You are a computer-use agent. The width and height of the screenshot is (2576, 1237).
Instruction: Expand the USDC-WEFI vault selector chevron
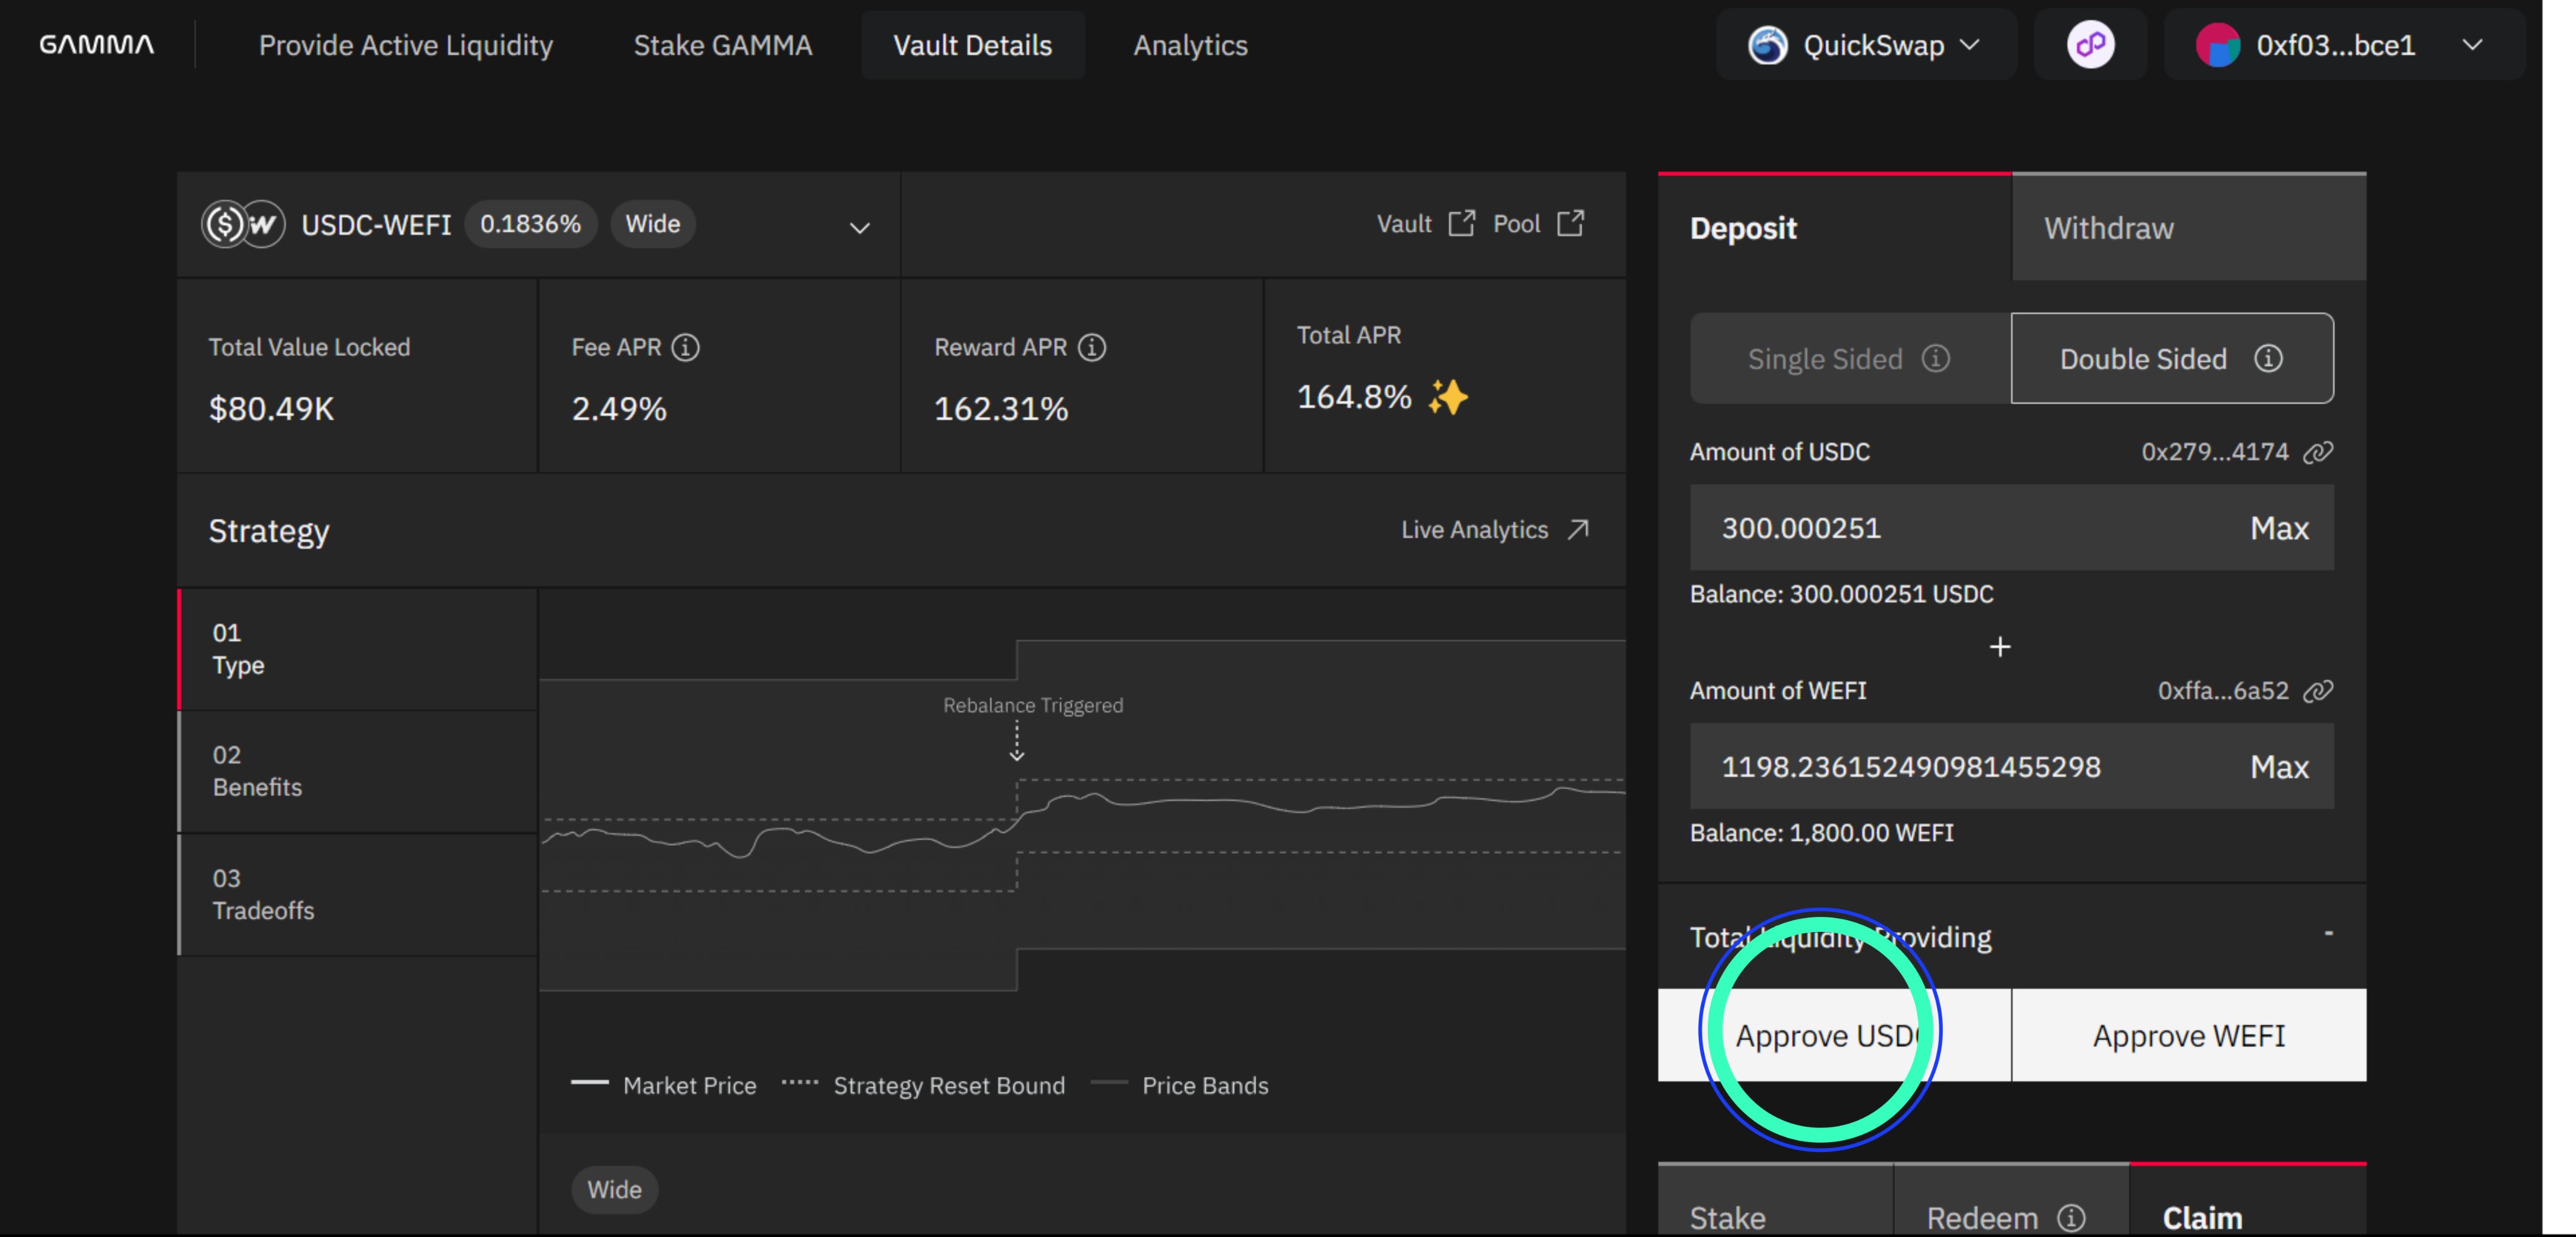tap(859, 228)
